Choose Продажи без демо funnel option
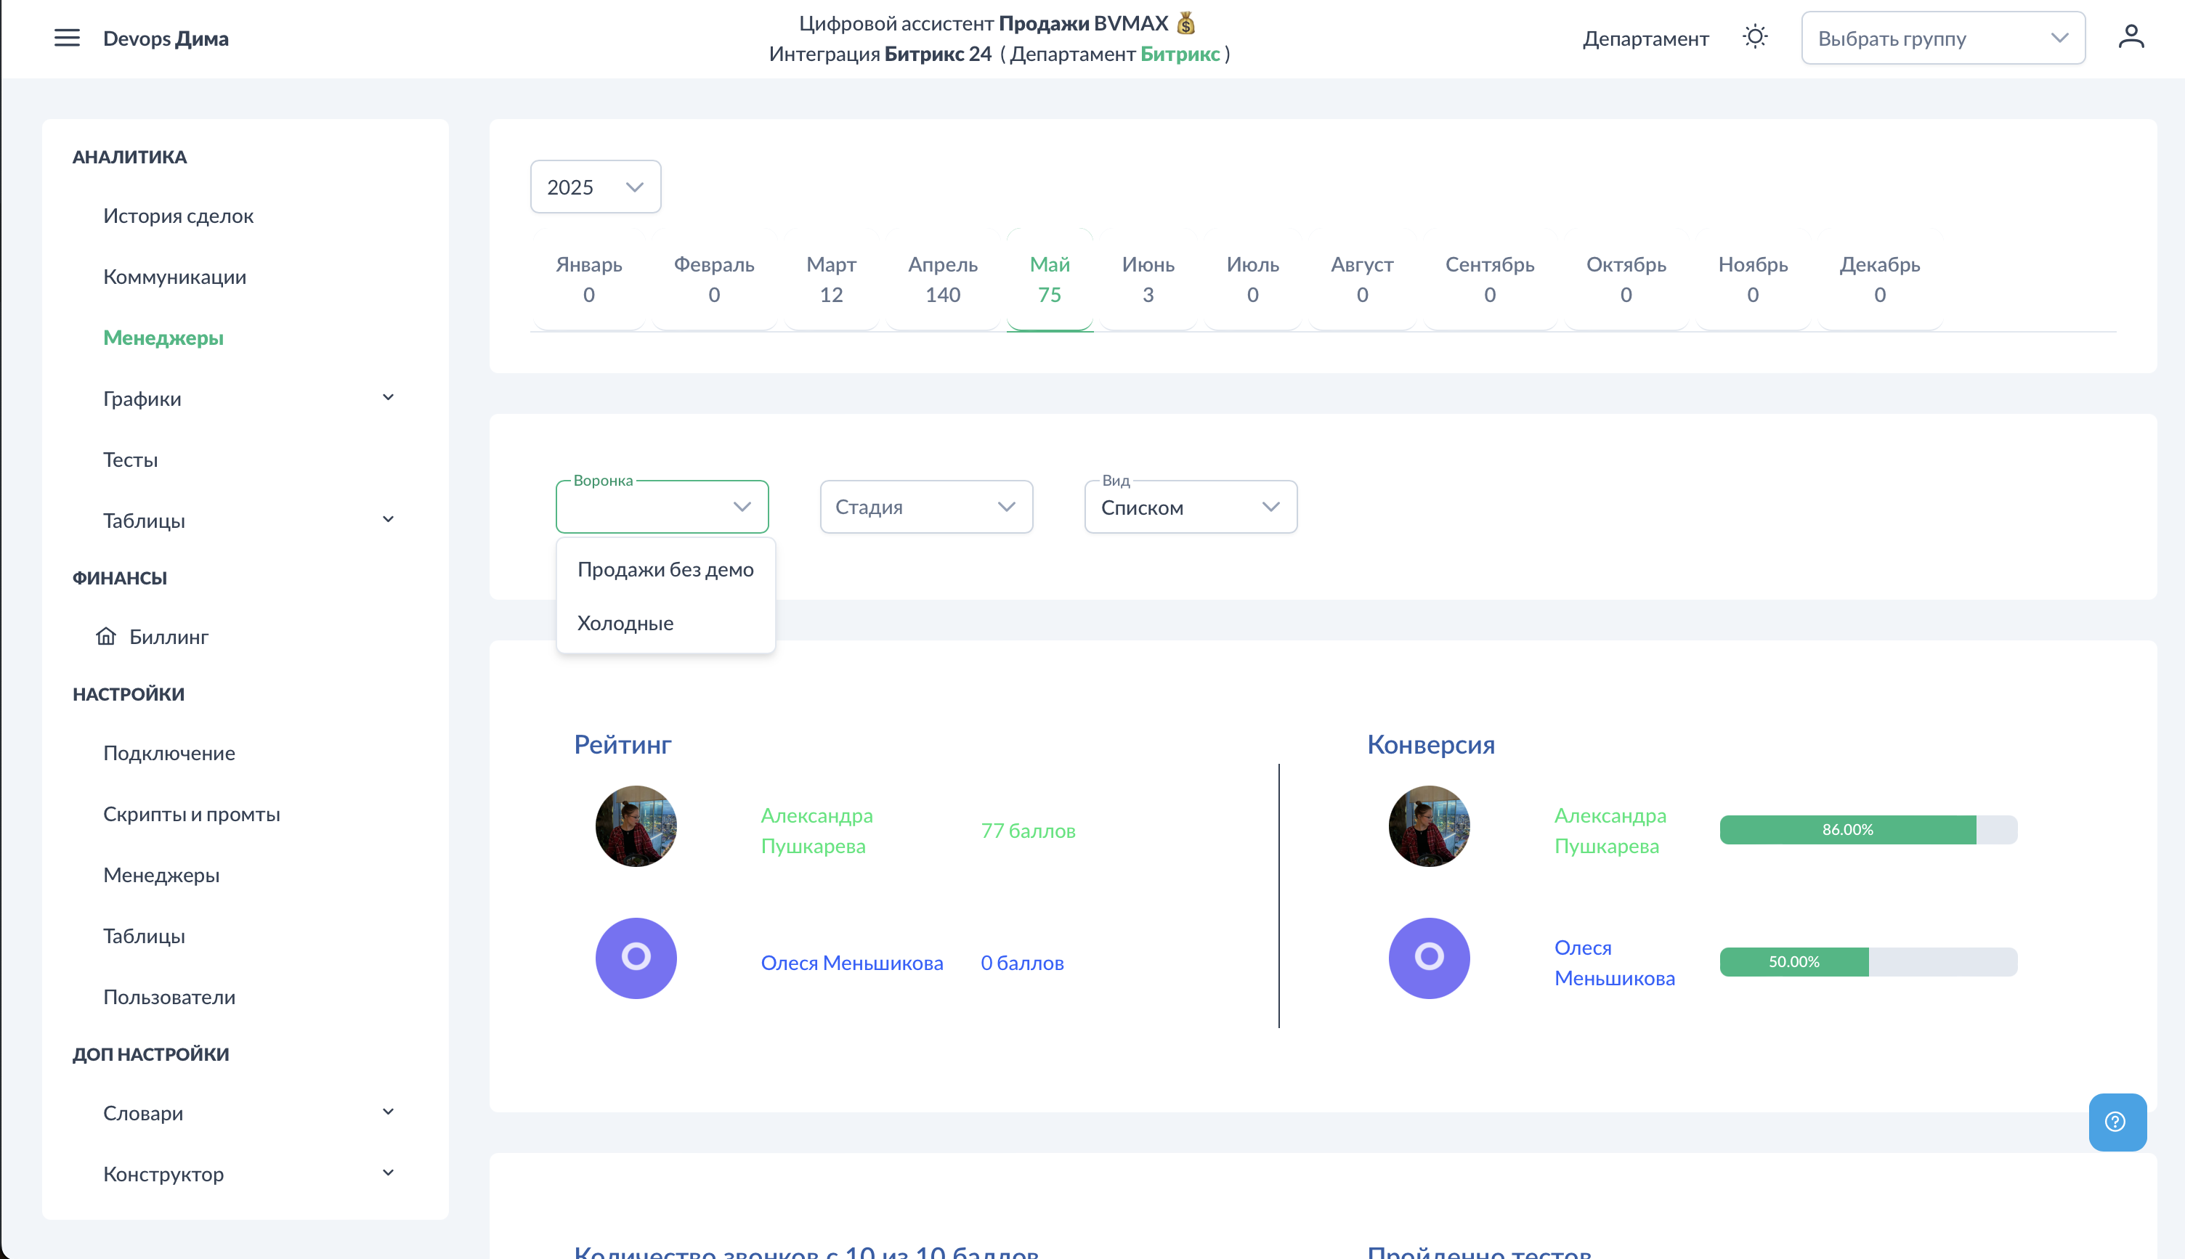 [x=665, y=569]
